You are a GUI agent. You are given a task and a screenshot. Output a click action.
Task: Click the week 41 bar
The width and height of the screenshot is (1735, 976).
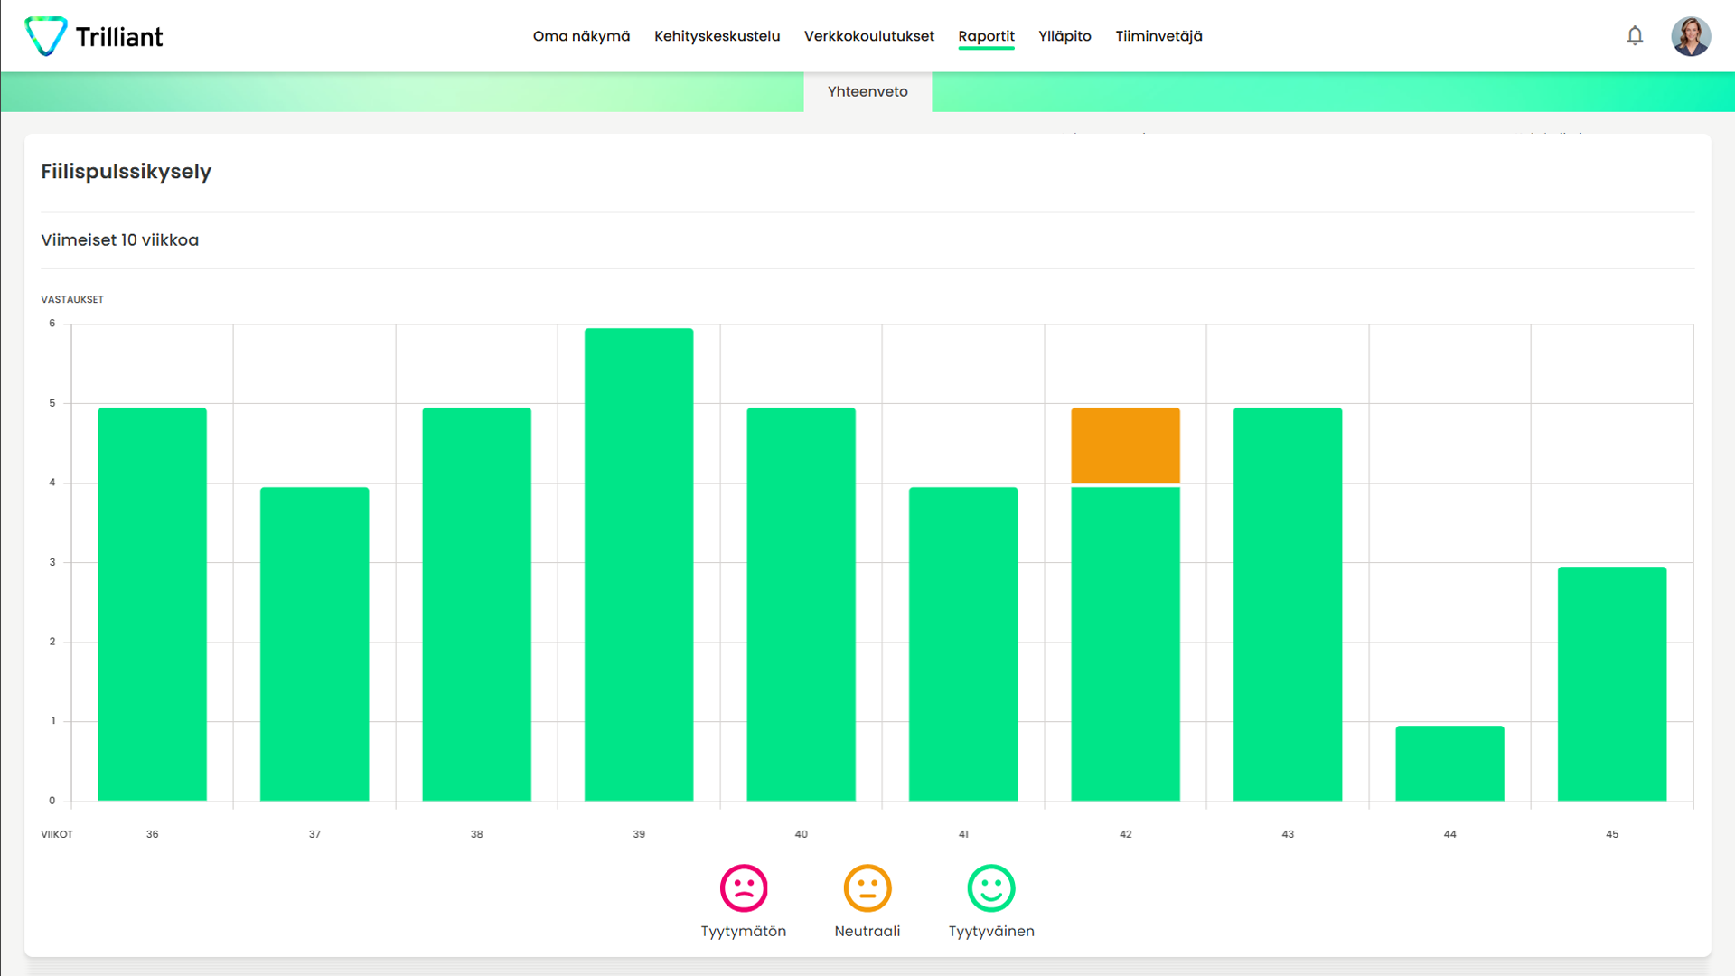pyautogui.click(x=963, y=643)
